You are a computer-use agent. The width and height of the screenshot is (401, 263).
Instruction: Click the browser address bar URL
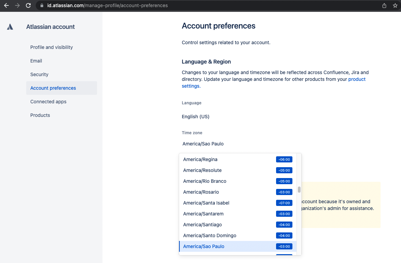point(107,5)
